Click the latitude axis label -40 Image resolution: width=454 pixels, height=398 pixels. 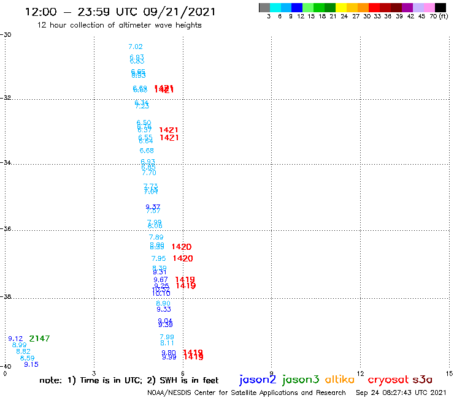coord(6,367)
